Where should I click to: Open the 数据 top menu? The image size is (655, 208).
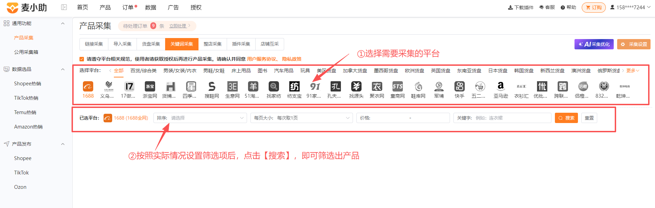tap(151, 7)
